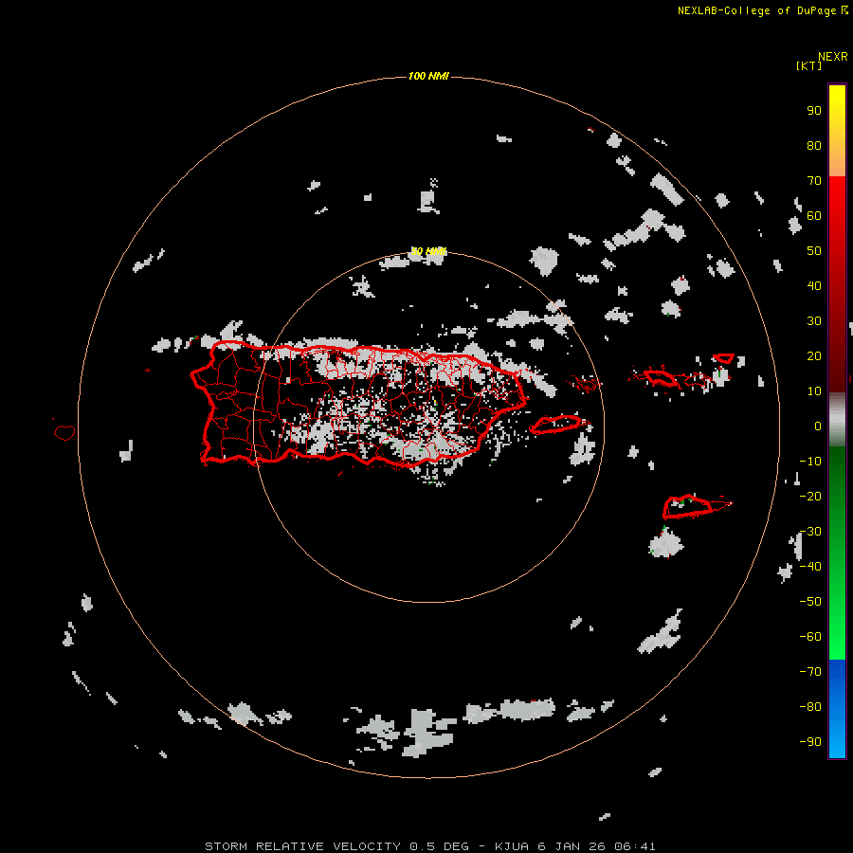Click the 30 value on the velocity scale
853x853 pixels.
814,321
